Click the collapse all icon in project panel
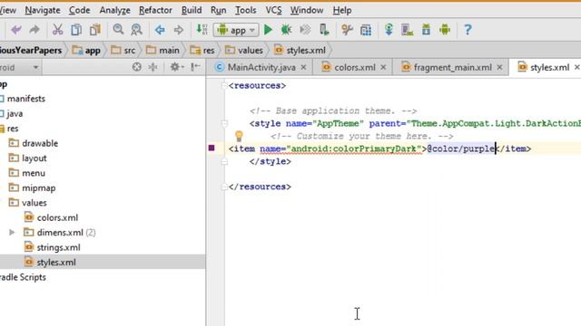 pos(153,67)
